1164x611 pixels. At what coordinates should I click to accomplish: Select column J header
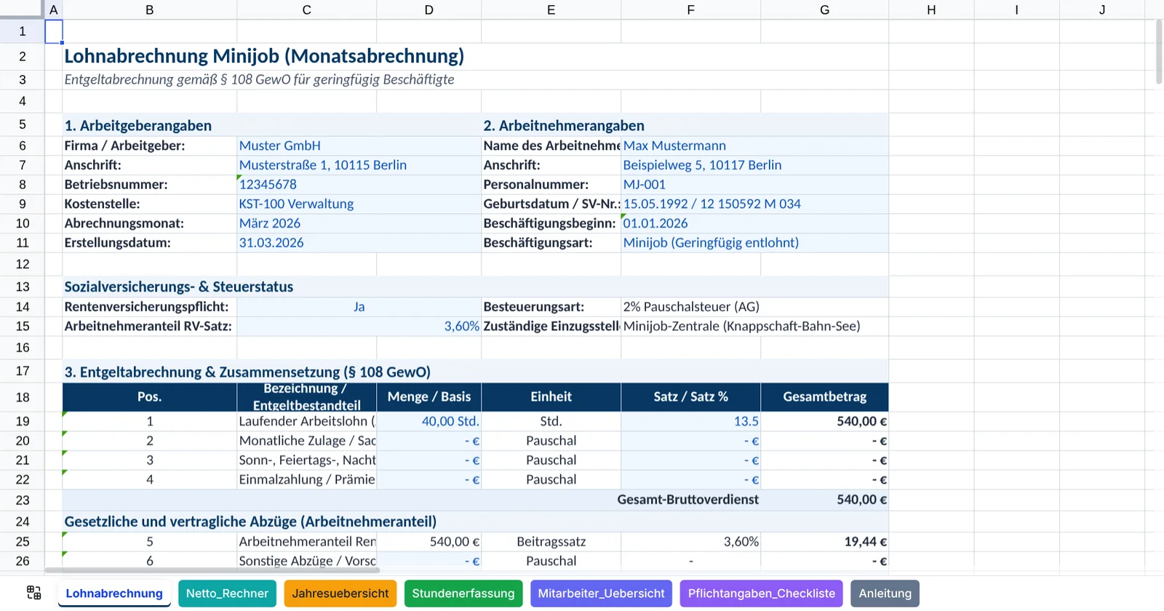click(x=1102, y=9)
